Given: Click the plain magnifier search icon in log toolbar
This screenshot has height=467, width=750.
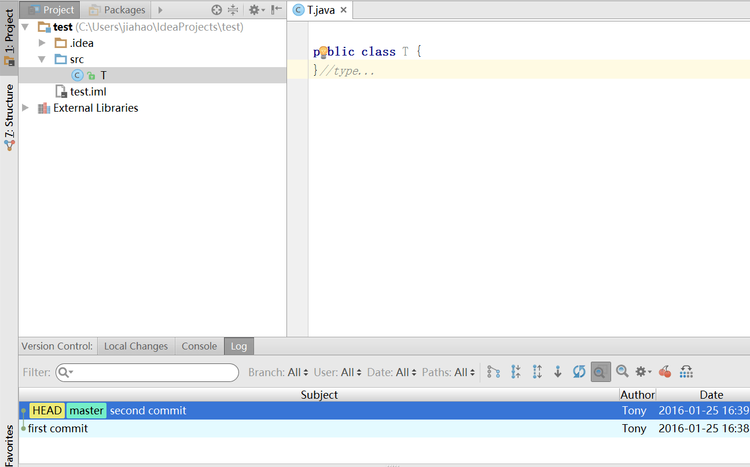Looking at the screenshot, I should pos(622,372).
